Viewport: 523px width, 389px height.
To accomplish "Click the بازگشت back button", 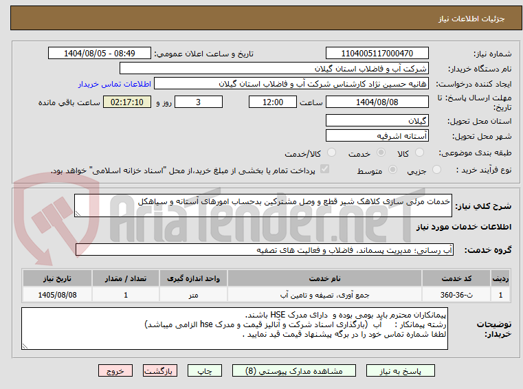I will [159, 370].
